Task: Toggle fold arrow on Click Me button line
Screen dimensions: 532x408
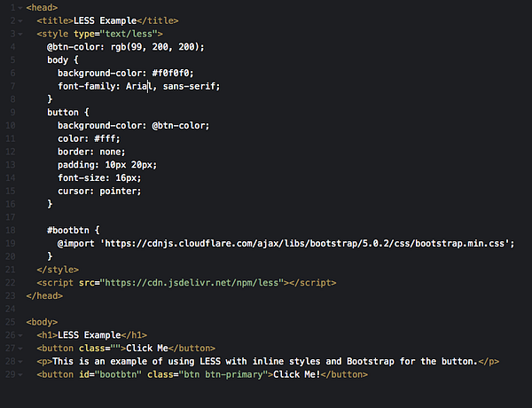Action: [x=20, y=349]
